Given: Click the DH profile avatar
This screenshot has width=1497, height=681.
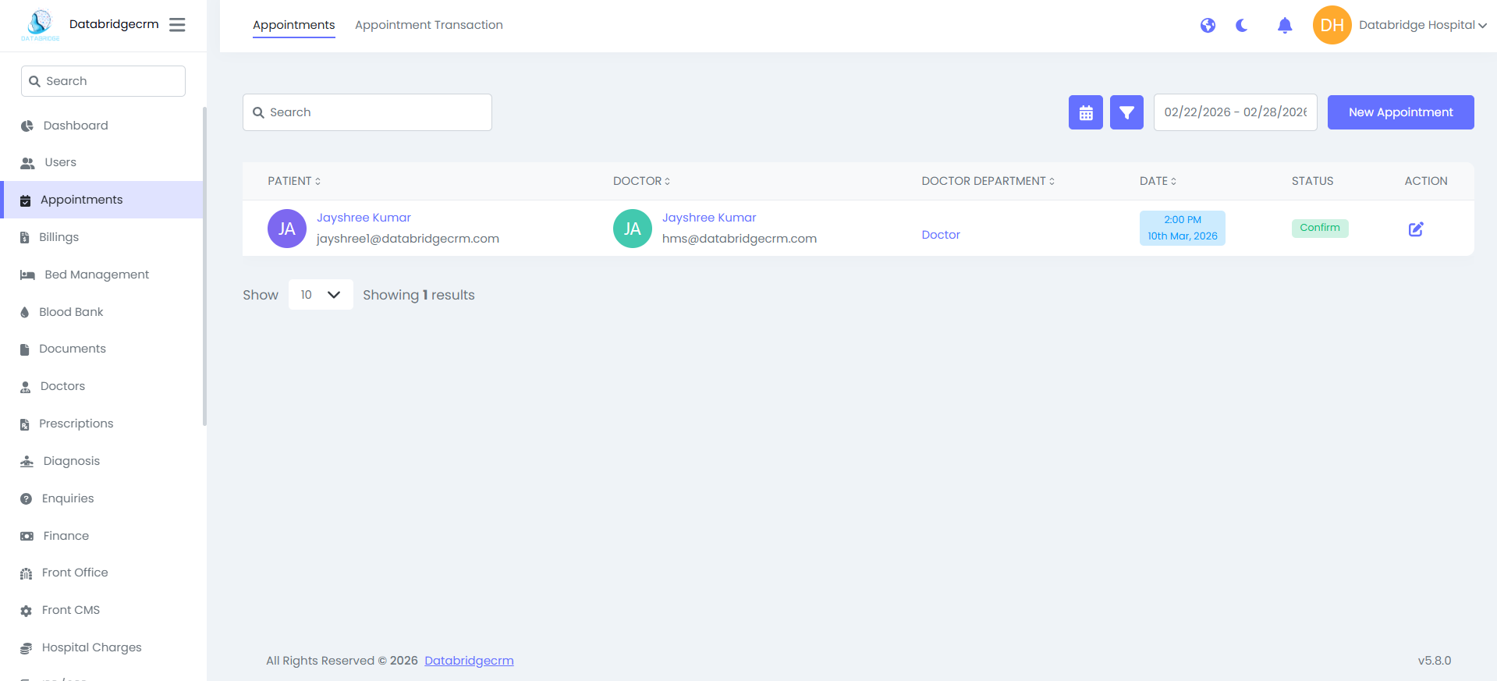Looking at the screenshot, I should pyautogui.click(x=1332, y=25).
